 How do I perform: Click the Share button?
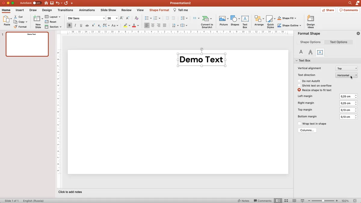[x=328, y=10]
